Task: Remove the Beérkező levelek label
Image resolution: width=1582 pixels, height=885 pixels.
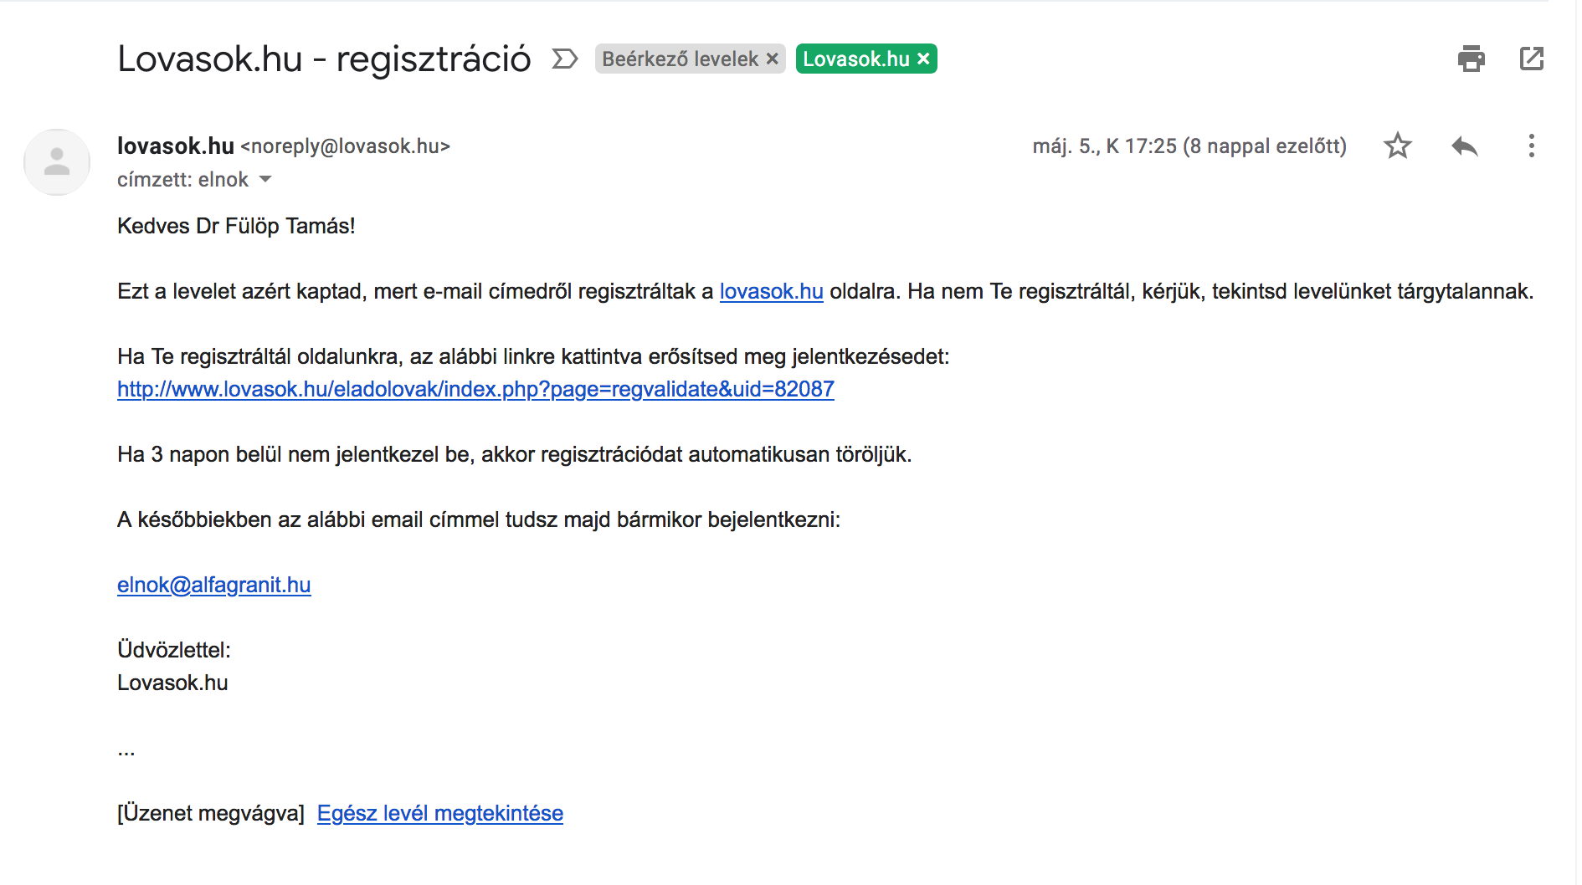Action: pyautogui.click(x=772, y=59)
